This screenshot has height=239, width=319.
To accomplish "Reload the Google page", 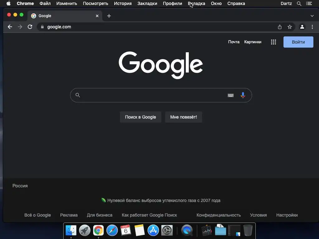I will coord(30,27).
